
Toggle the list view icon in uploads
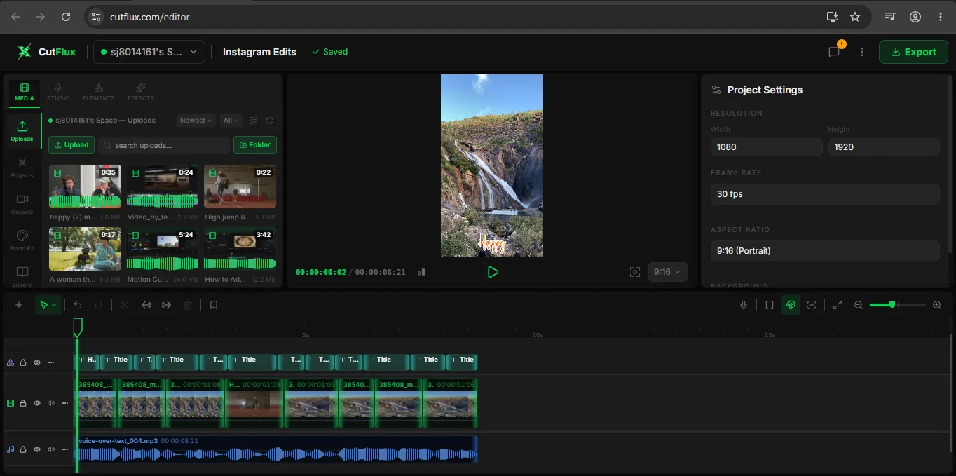point(253,121)
